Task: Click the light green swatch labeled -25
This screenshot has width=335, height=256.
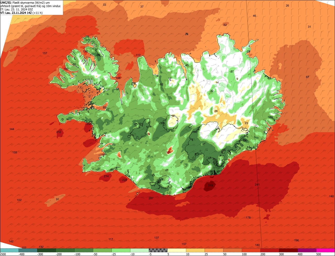Action: (x=121, y=250)
